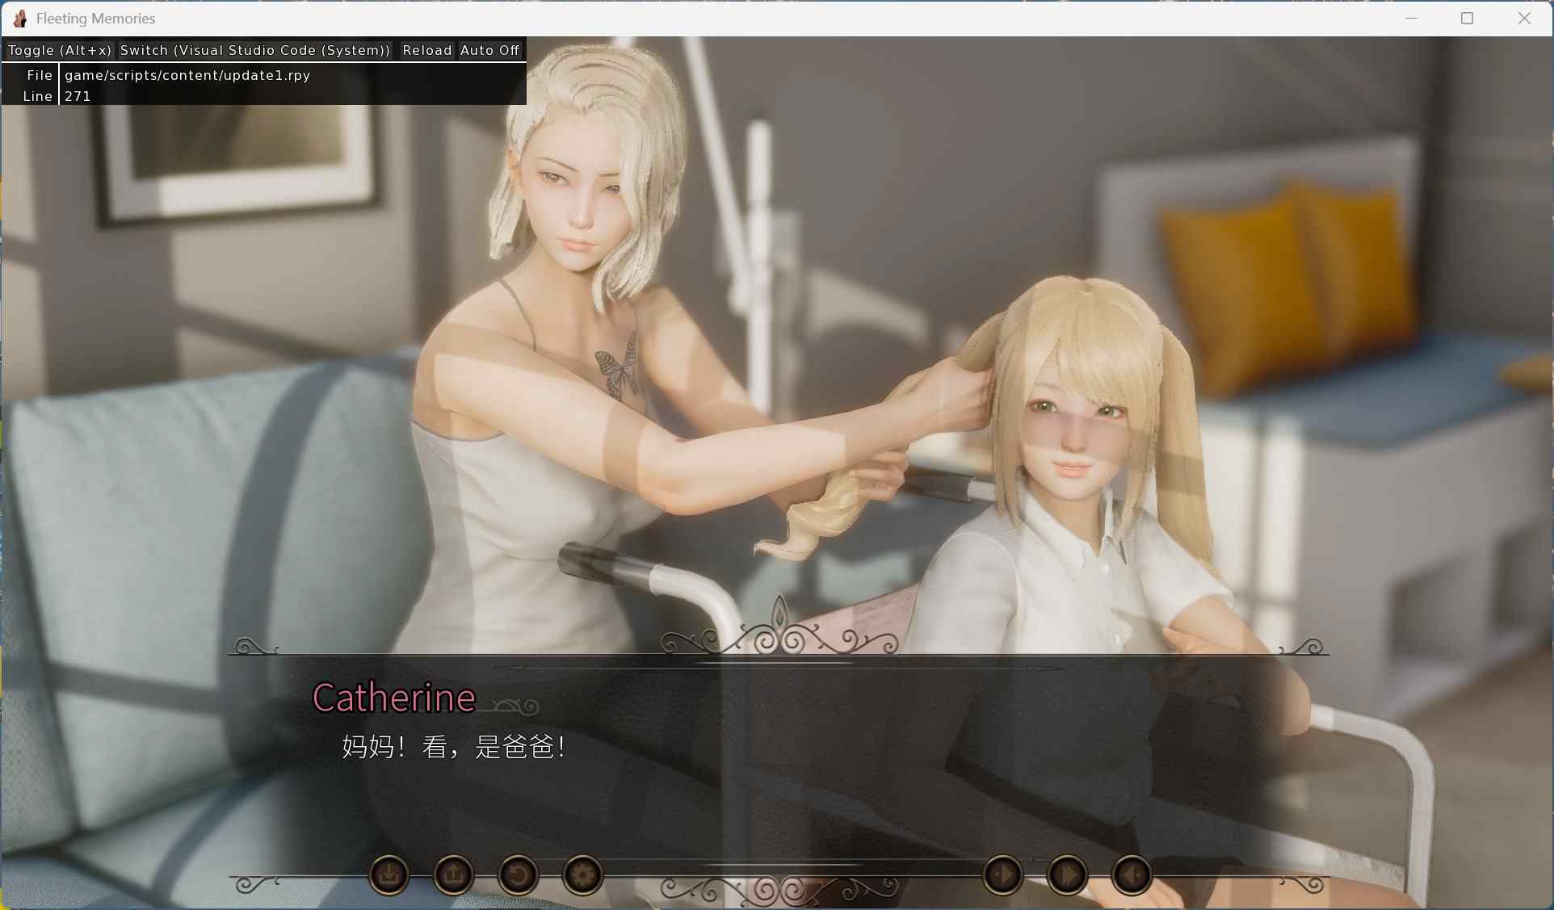Click the Catherine speaker name
Image resolution: width=1554 pixels, height=910 pixels.
pos(393,698)
